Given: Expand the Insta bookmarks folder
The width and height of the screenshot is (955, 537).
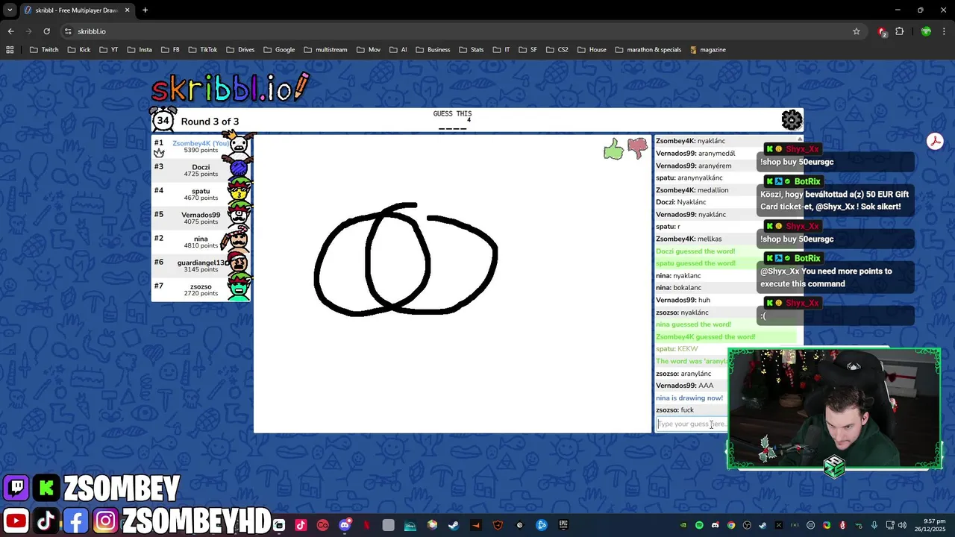Looking at the screenshot, I should tap(140, 50).
